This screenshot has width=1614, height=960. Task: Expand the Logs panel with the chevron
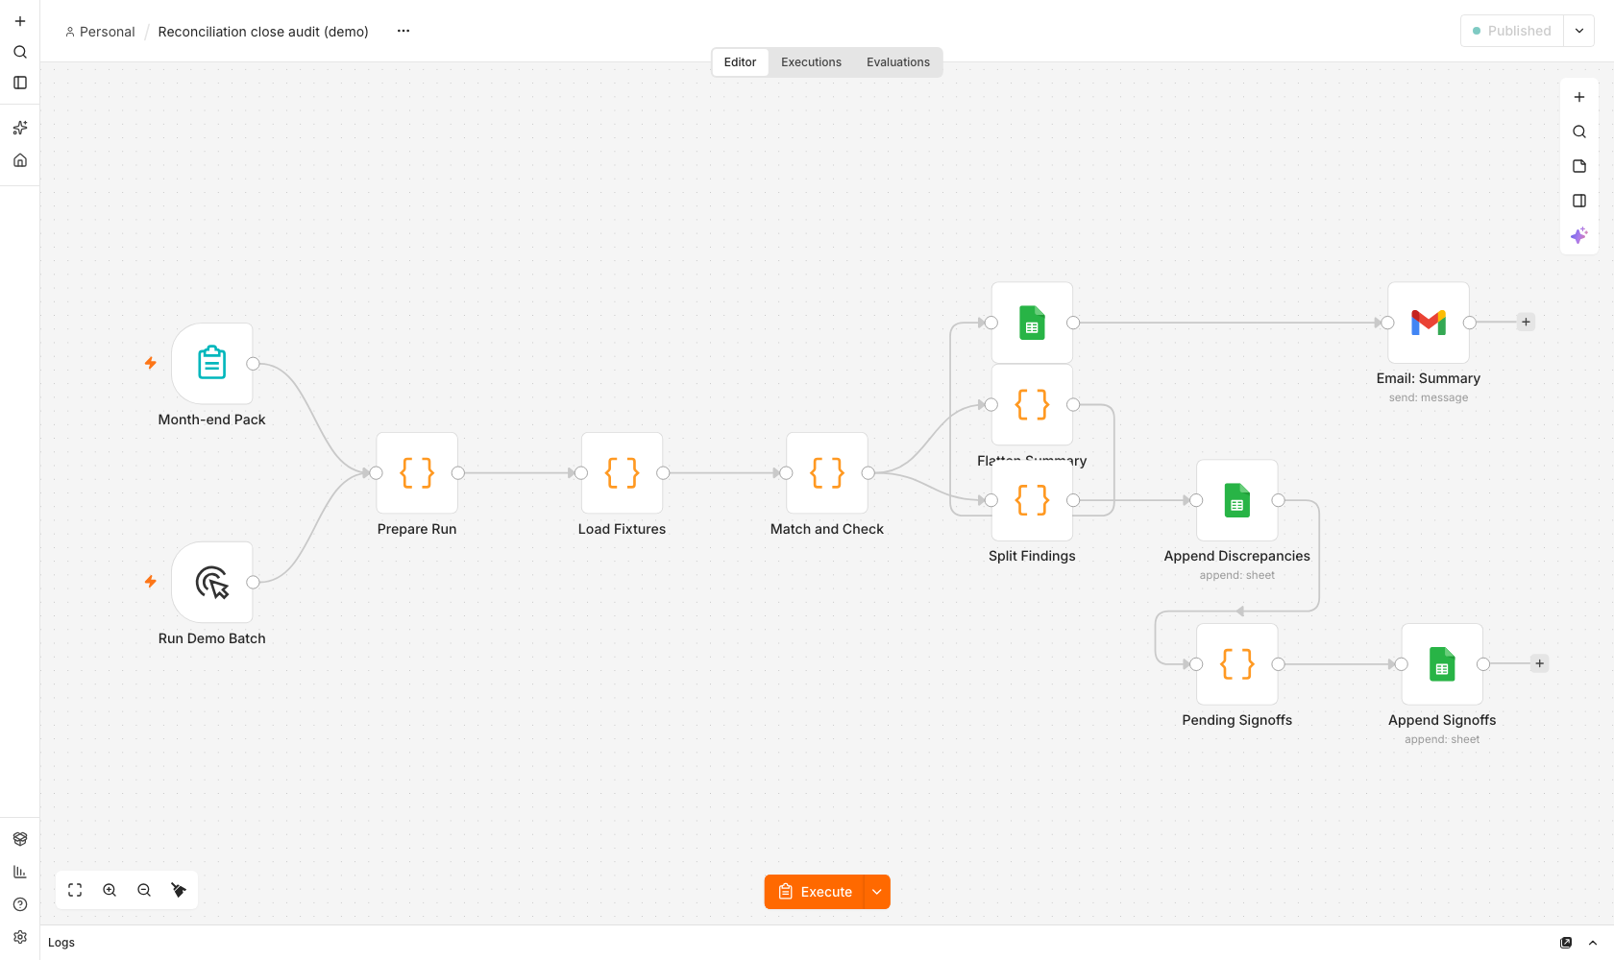[1593, 943]
